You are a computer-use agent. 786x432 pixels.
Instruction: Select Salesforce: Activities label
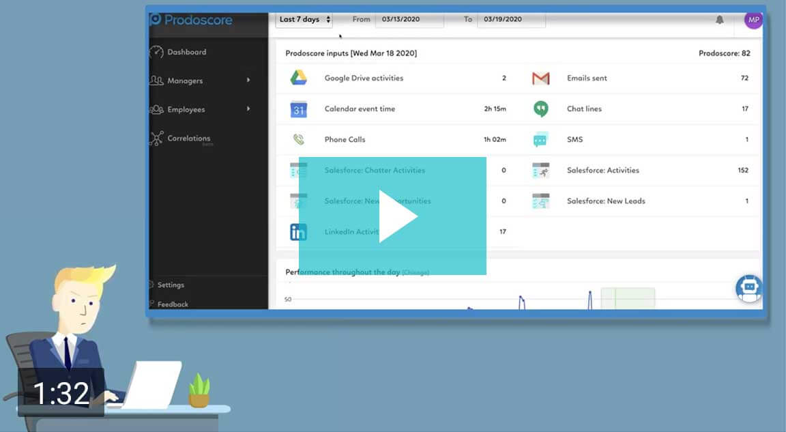[x=603, y=171]
